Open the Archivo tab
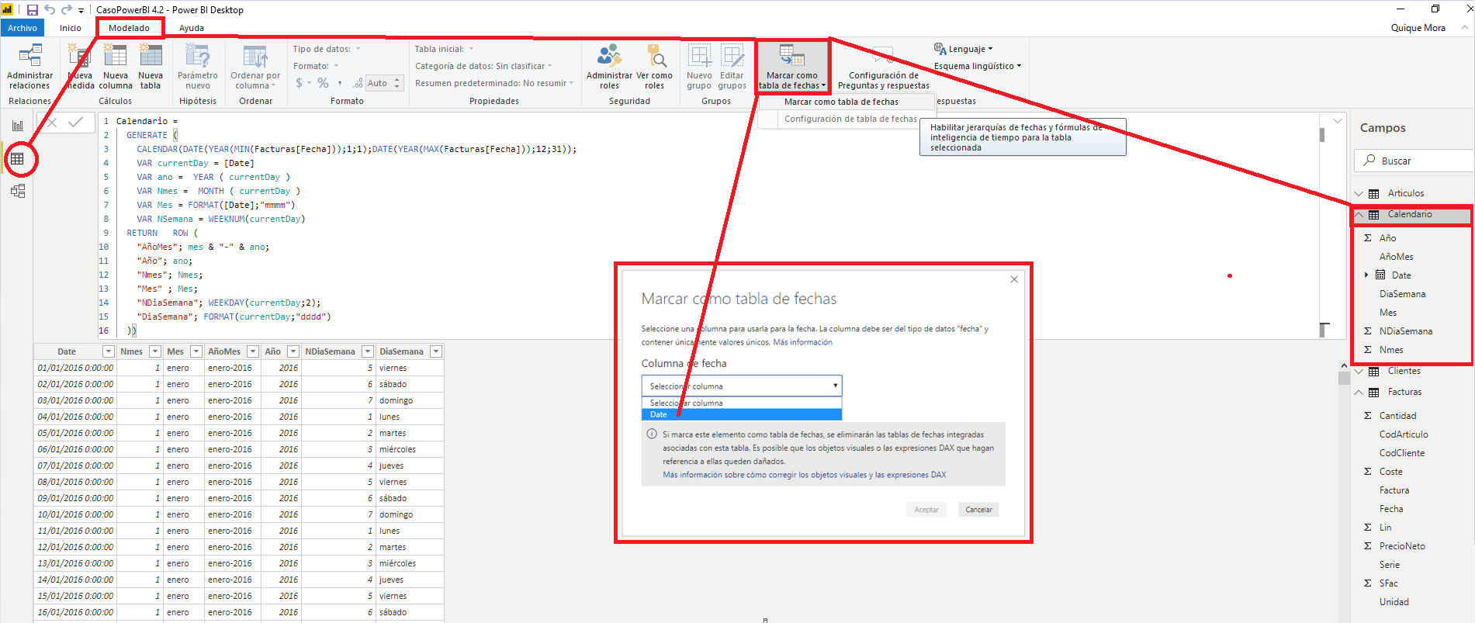 coord(23,28)
